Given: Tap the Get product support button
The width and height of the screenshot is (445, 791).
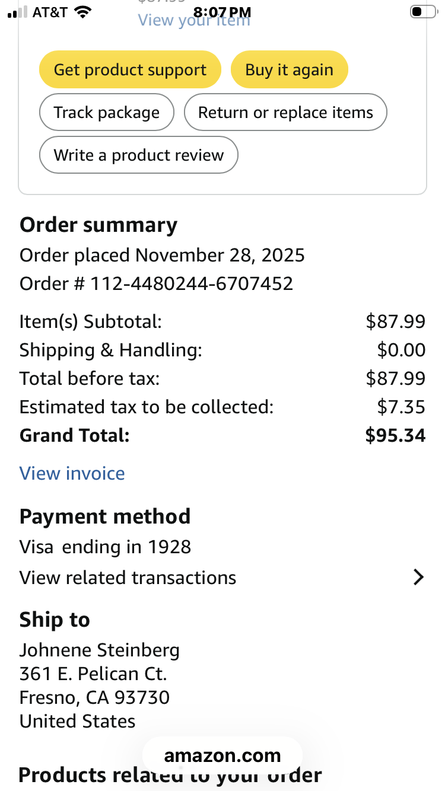Looking at the screenshot, I should (130, 70).
